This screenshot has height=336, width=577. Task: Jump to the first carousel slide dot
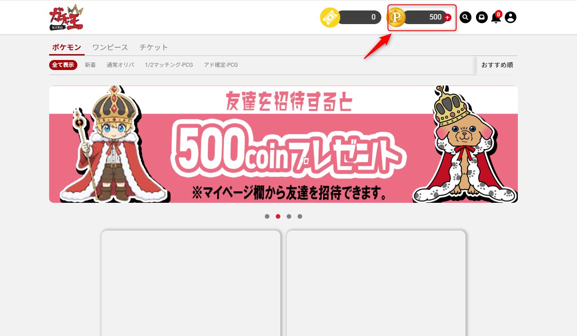[267, 216]
